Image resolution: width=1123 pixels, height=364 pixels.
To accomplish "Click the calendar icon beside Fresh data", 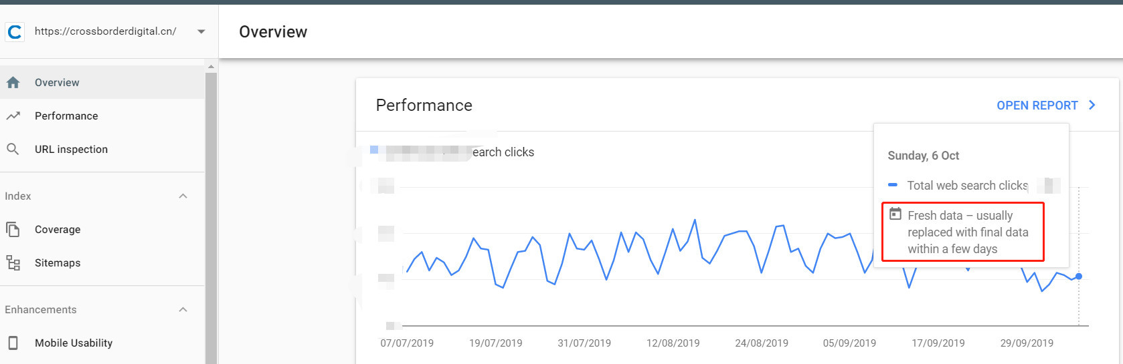I will [895, 214].
